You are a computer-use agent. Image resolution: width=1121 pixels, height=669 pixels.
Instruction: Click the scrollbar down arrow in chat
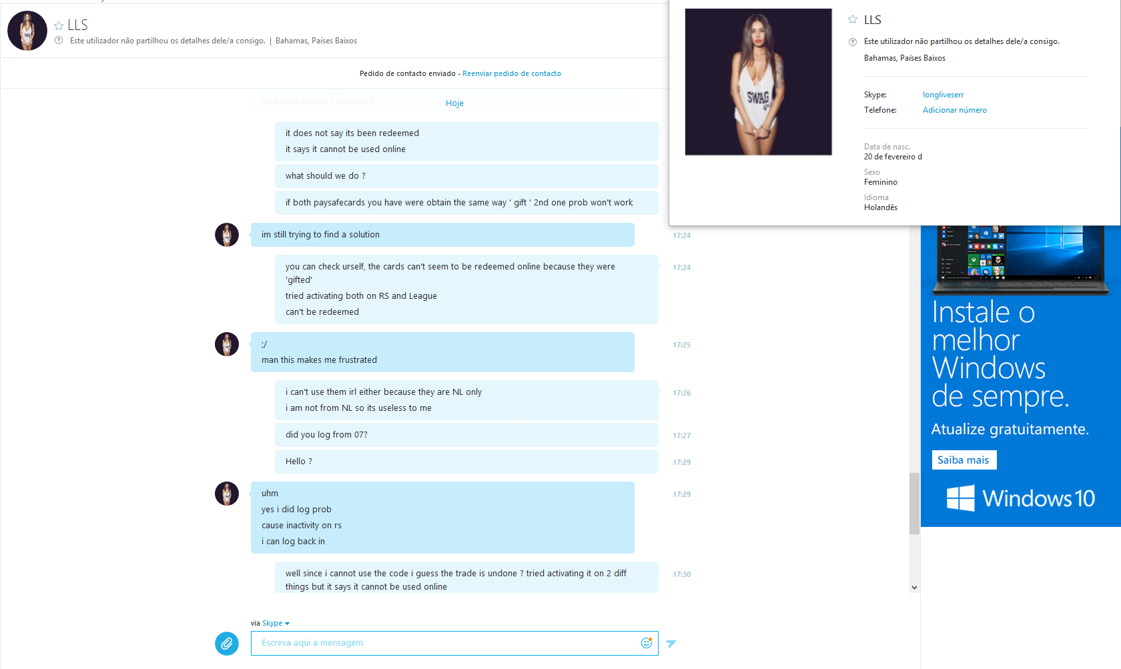(914, 588)
